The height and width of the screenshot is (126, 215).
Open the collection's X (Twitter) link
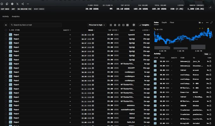(x=17, y=4)
